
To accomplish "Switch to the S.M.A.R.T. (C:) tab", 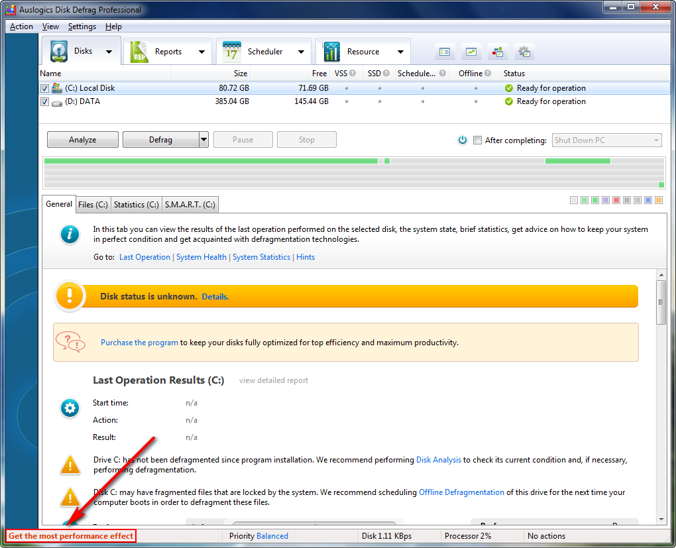I will click(x=190, y=205).
